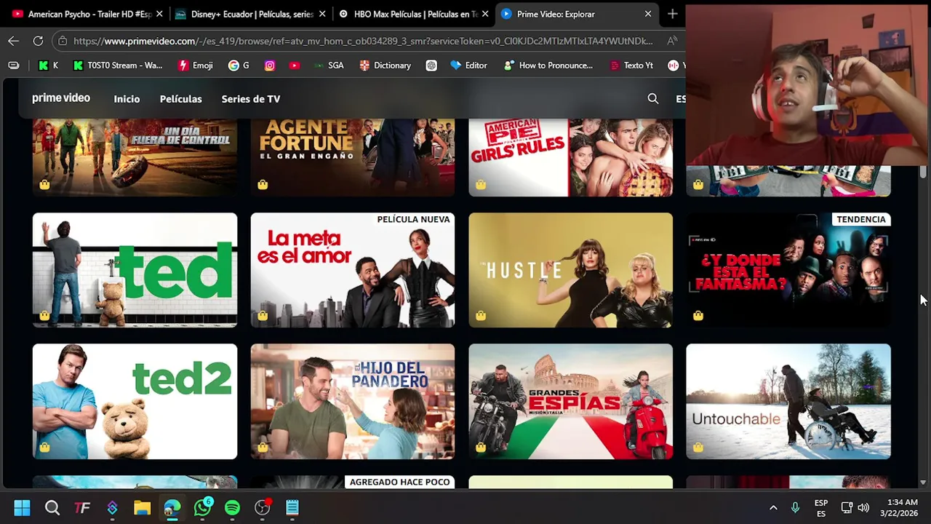The image size is (931, 524).
Task: Open Películas in Prime Video nav
Action: pos(181,99)
